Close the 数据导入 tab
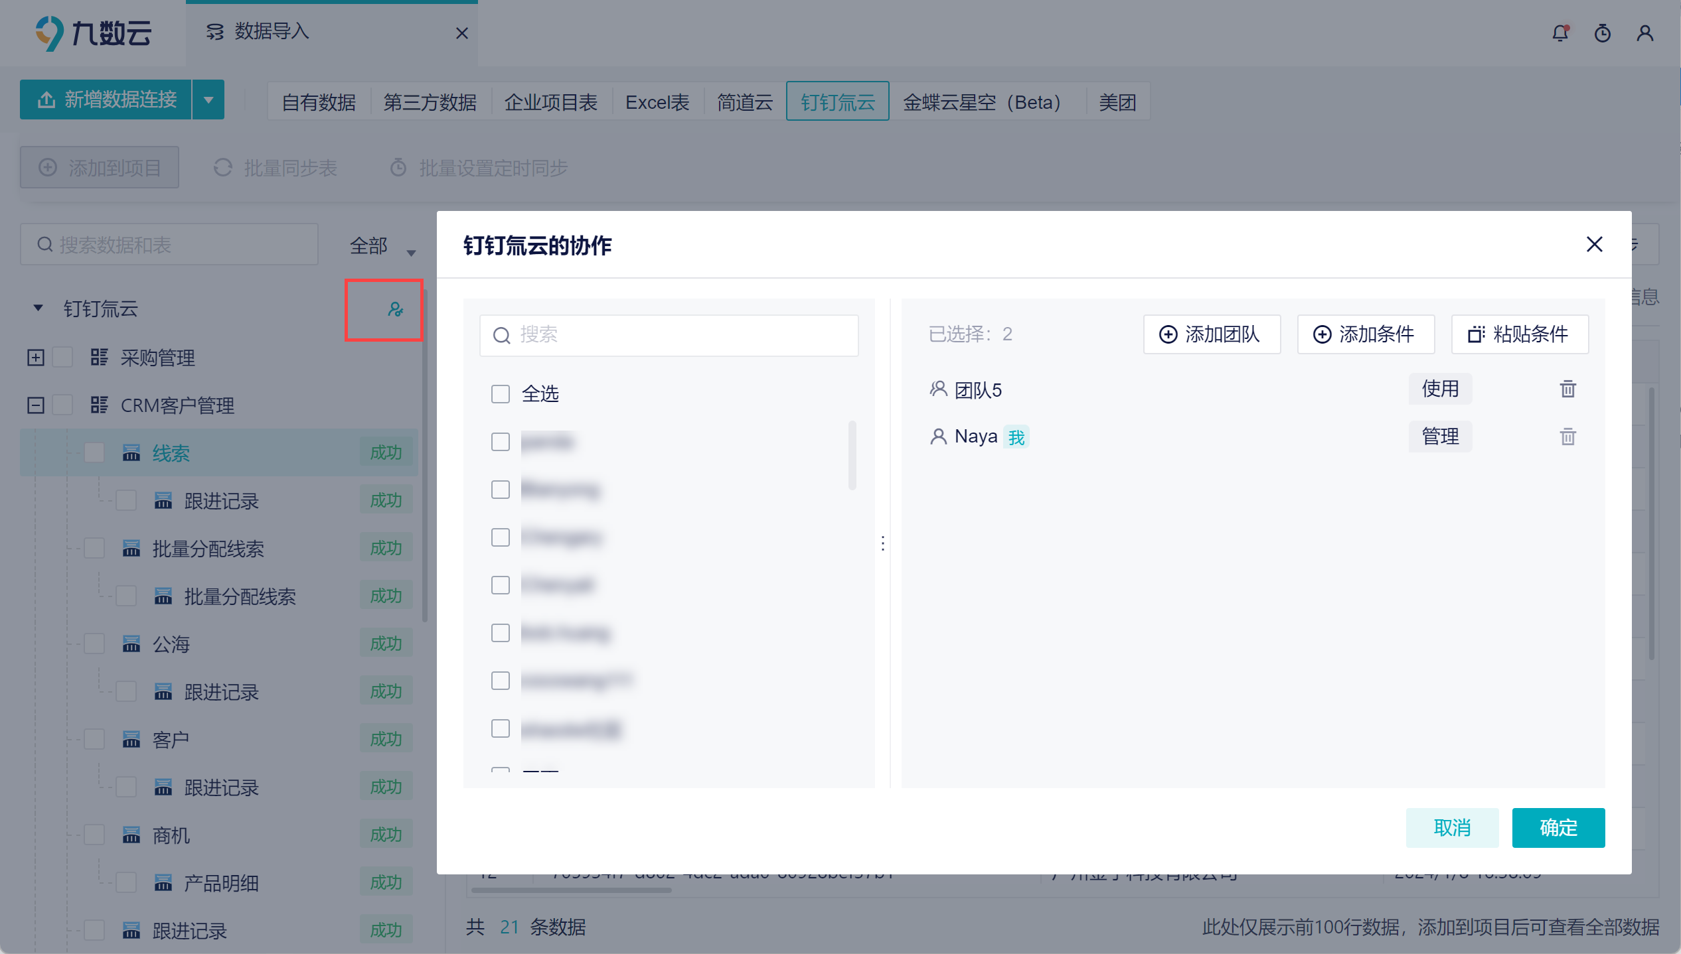This screenshot has width=1681, height=954. pyautogui.click(x=462, y=33)
